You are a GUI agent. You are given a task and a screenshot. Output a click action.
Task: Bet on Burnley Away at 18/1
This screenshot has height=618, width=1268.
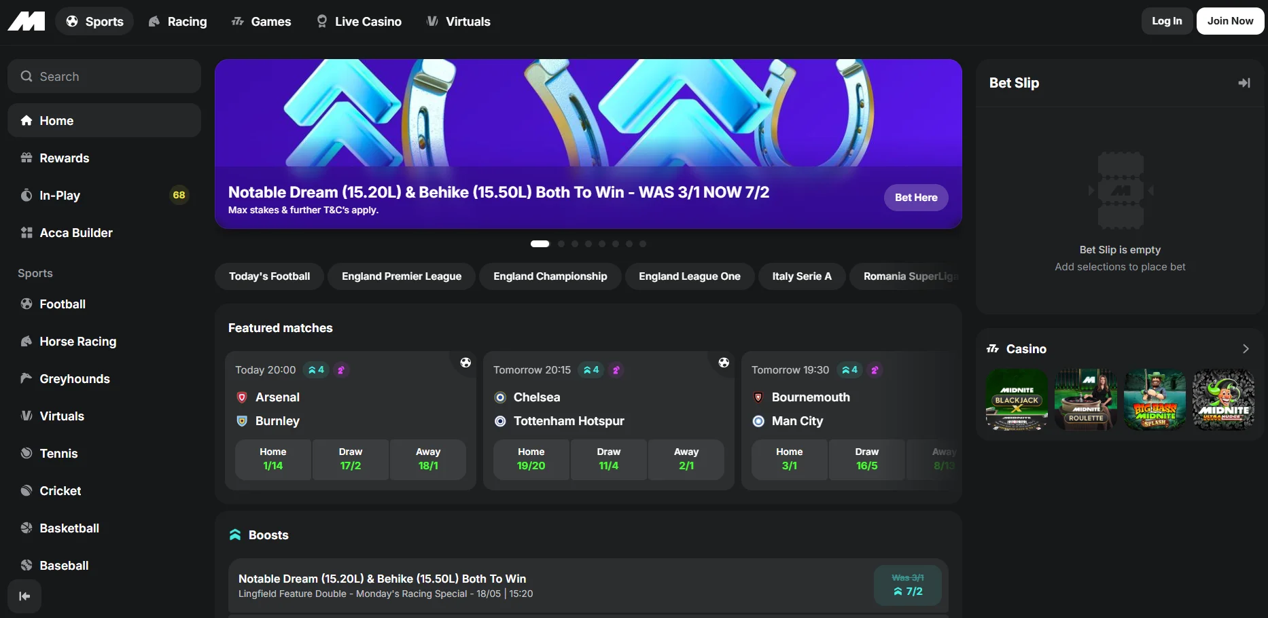click(428, 460)
